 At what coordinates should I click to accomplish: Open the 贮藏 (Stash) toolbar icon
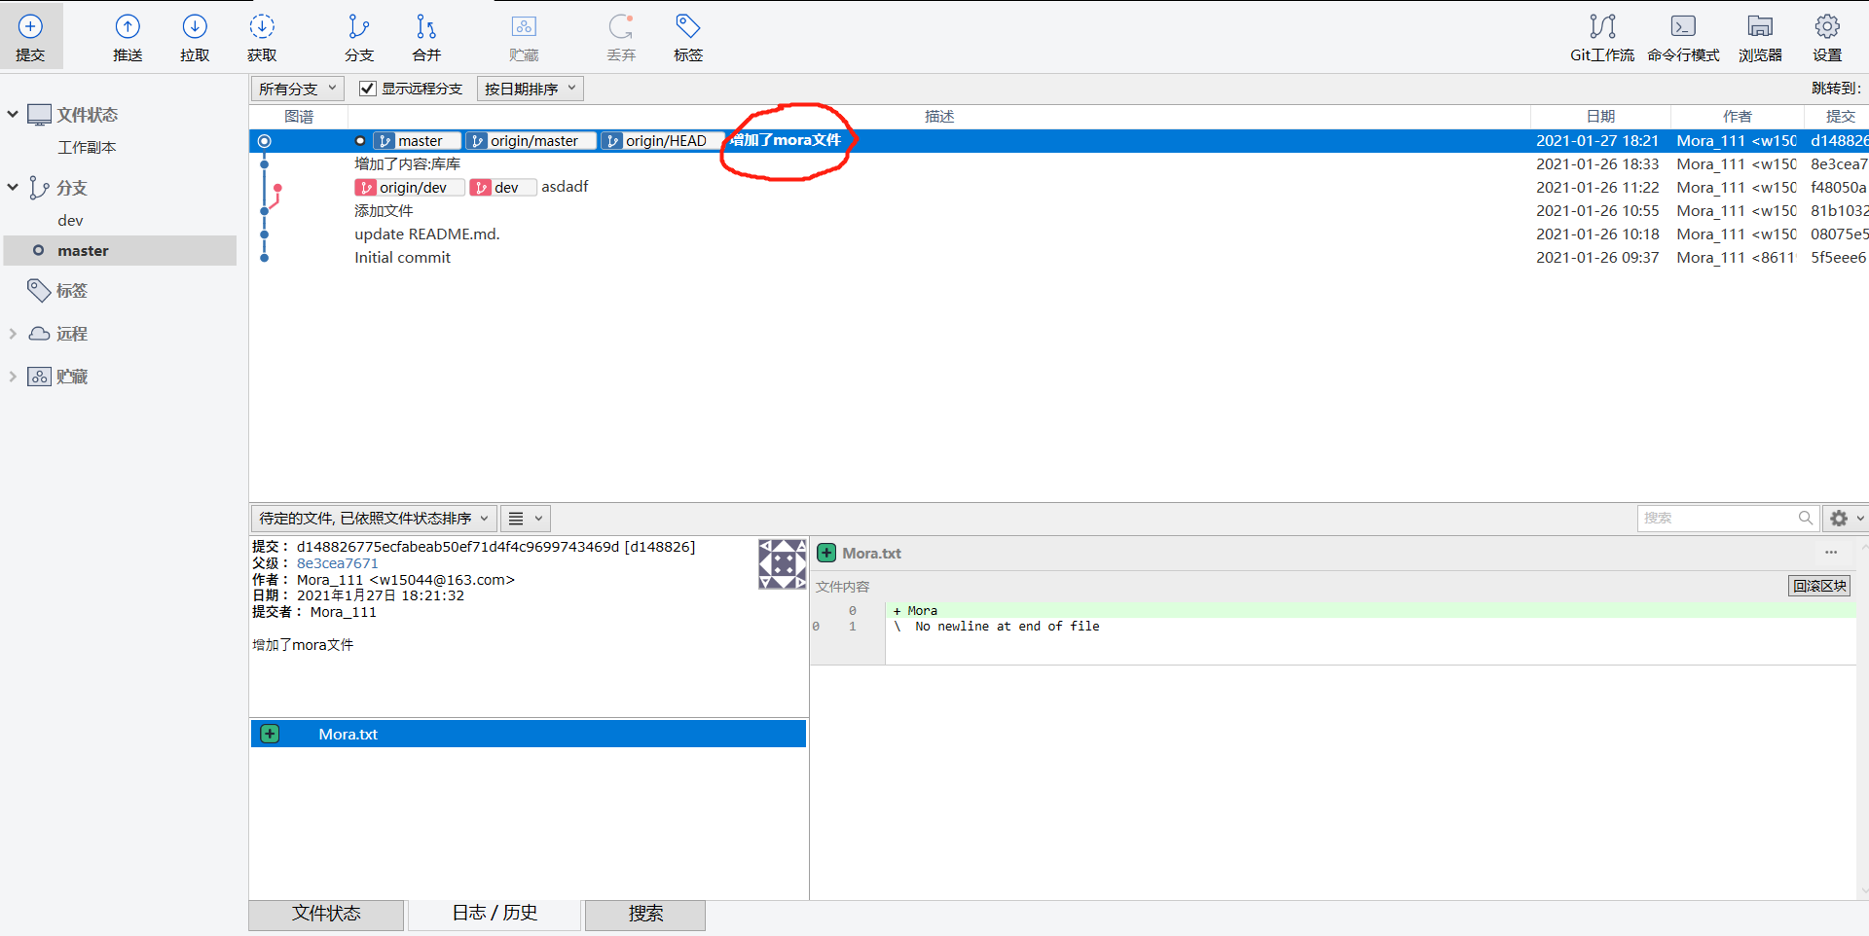tap(524, 36)
